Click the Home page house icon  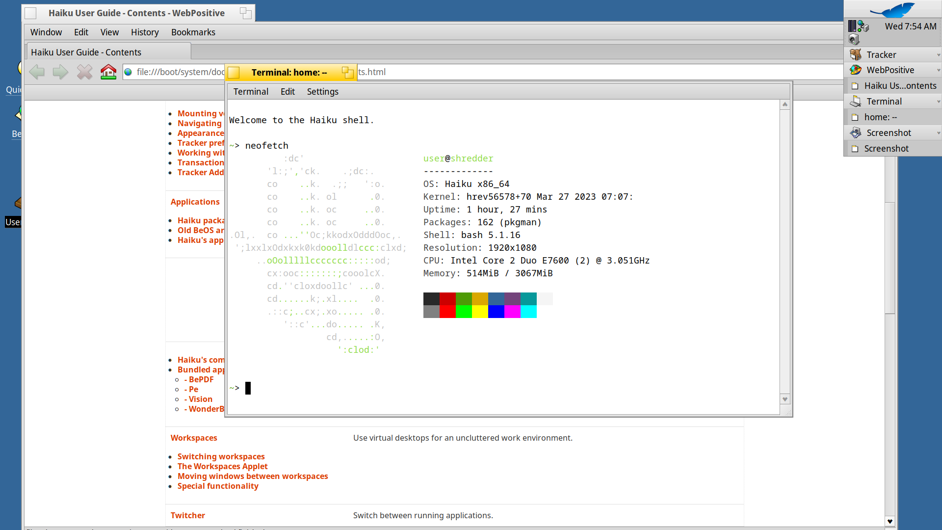tap(108, 72)
